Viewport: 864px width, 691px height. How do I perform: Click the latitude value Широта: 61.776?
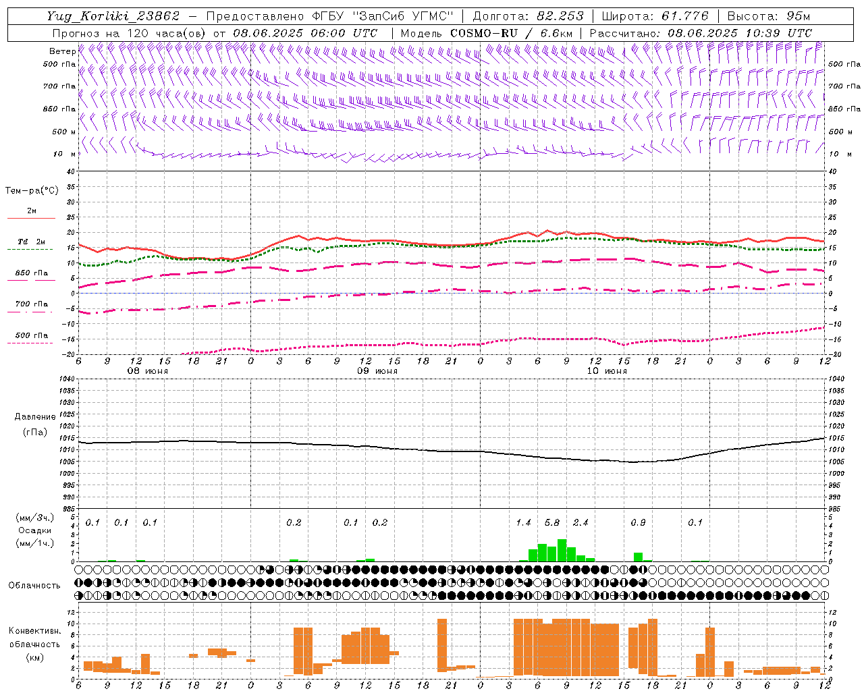[655, 16]
